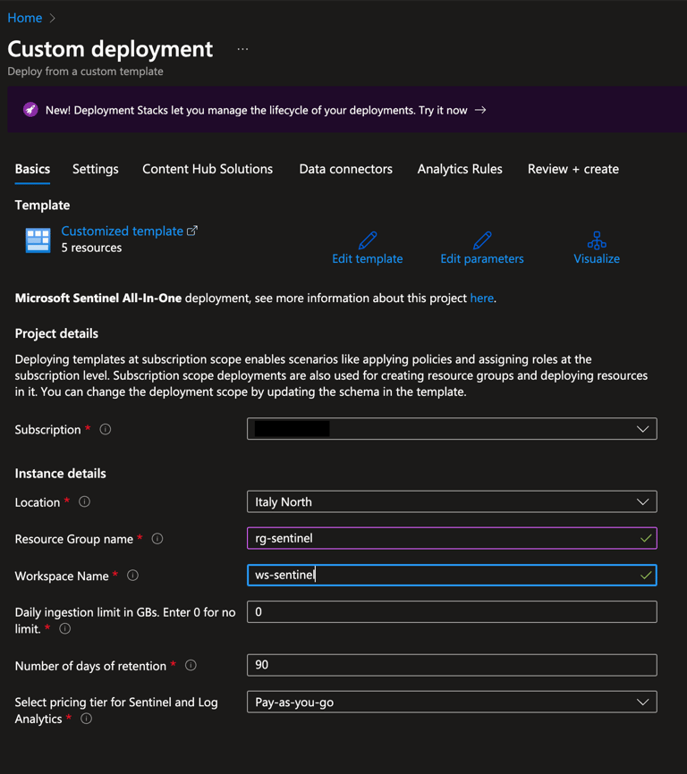687x774 pixels.
Task: Show info tooltip for Subscription
Action: pyautogui.click(x=106, y=429)
